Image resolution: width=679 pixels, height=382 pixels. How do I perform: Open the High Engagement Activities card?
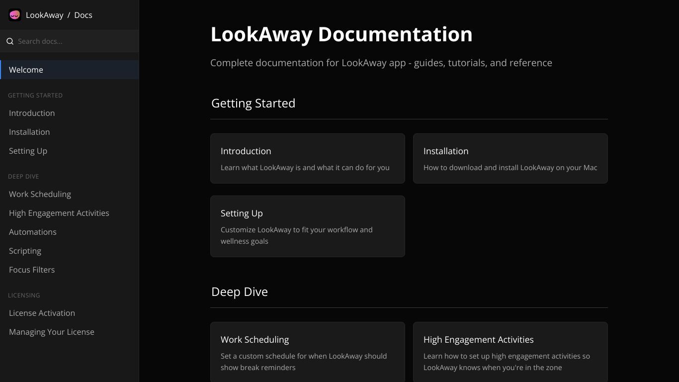(510, 352)
